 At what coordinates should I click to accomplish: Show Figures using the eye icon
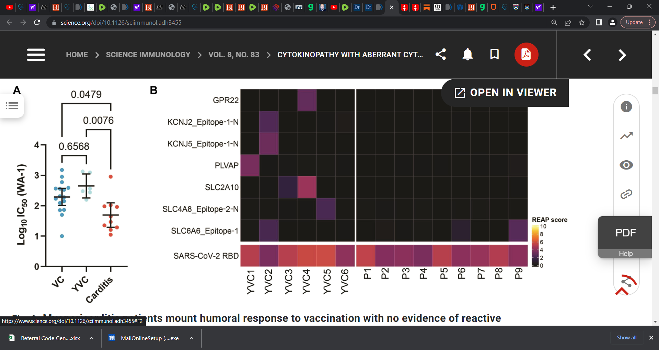pyautogui.click(x=626, y=165)
